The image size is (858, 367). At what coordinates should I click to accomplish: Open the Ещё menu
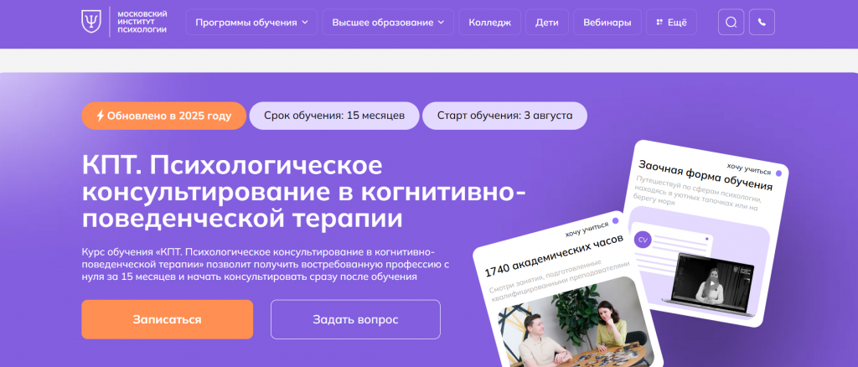point(671,23)
